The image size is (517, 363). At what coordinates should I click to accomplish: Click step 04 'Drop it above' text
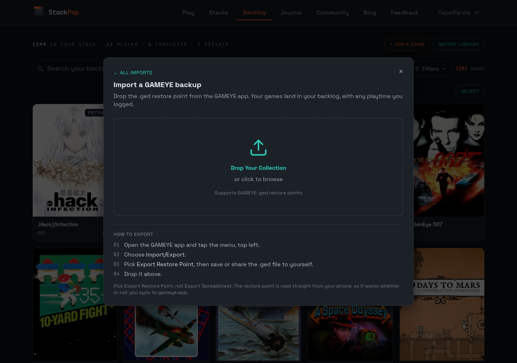[x=143, y=274]
